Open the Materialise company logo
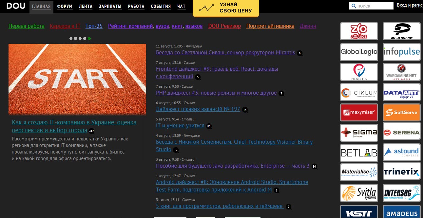 coord(359,173)
